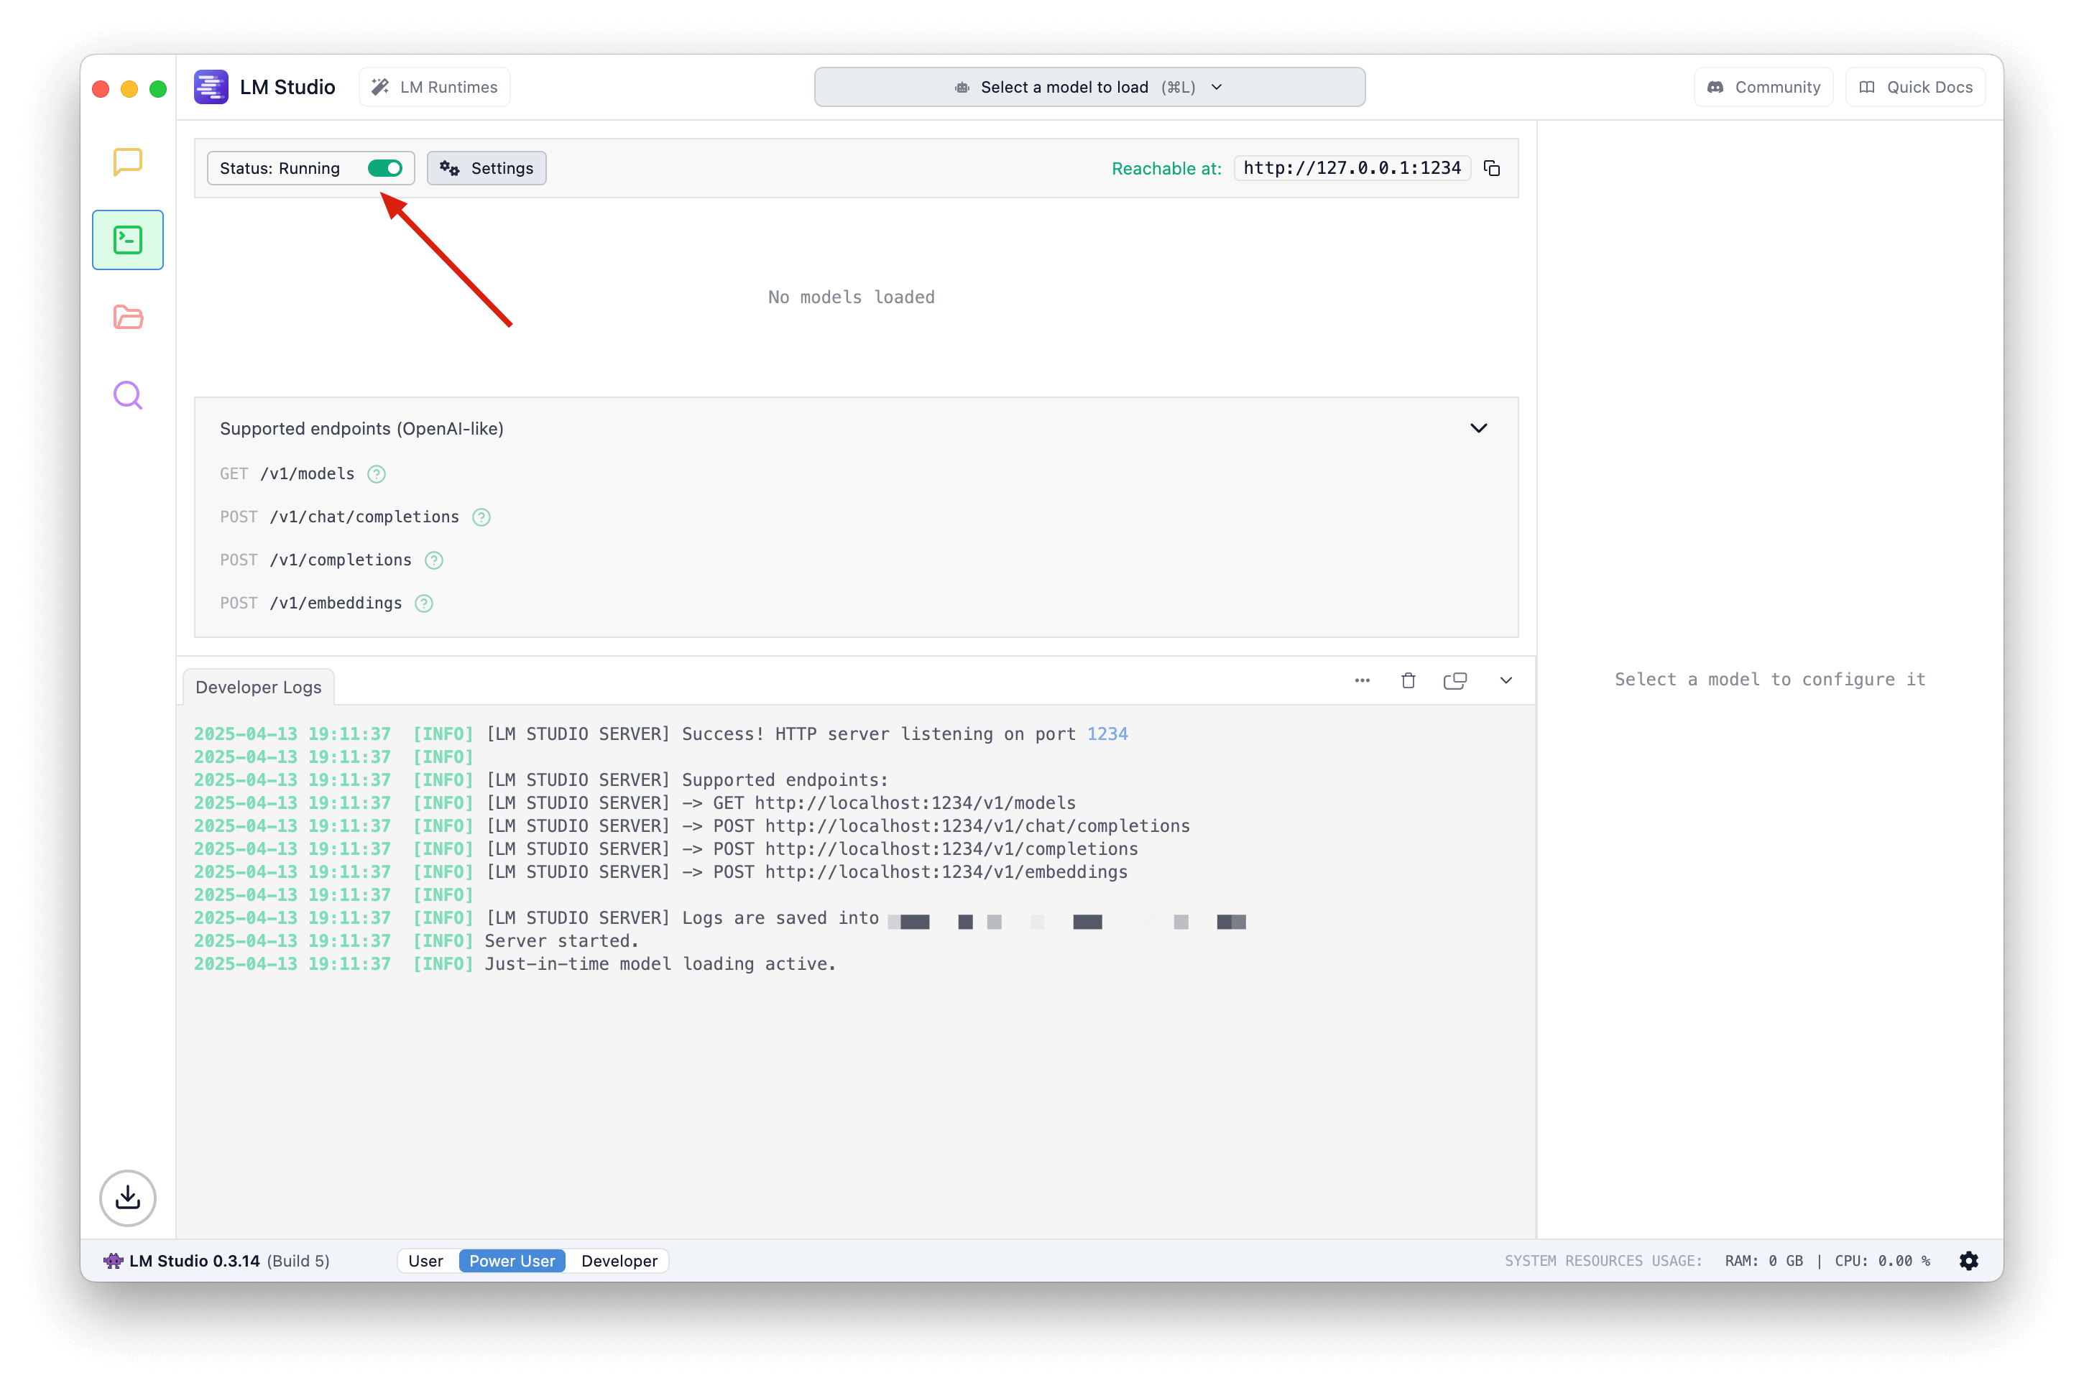This screenshot has width=2084, height=1388.
Task: Click the server URL http://127.0.0.1:1234 field
Action: pyautogui.click(x=1352, y=168)
